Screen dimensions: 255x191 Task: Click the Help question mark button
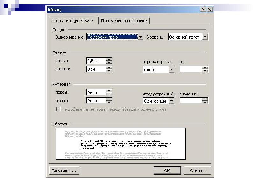[x=203, y=10]
